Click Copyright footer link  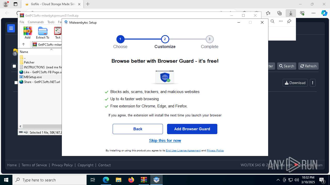pyautogui.click(x=86, y=165)
